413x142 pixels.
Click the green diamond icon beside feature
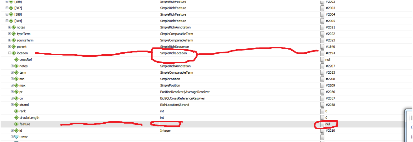(16, 124)
